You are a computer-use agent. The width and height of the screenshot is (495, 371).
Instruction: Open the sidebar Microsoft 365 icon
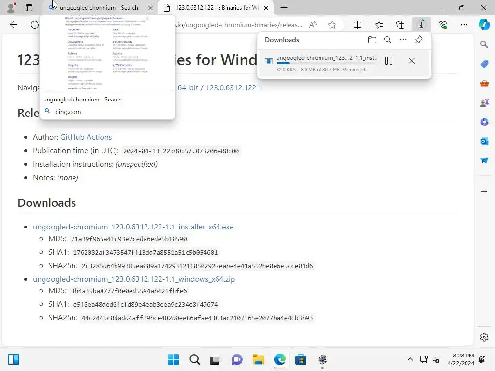484,122
